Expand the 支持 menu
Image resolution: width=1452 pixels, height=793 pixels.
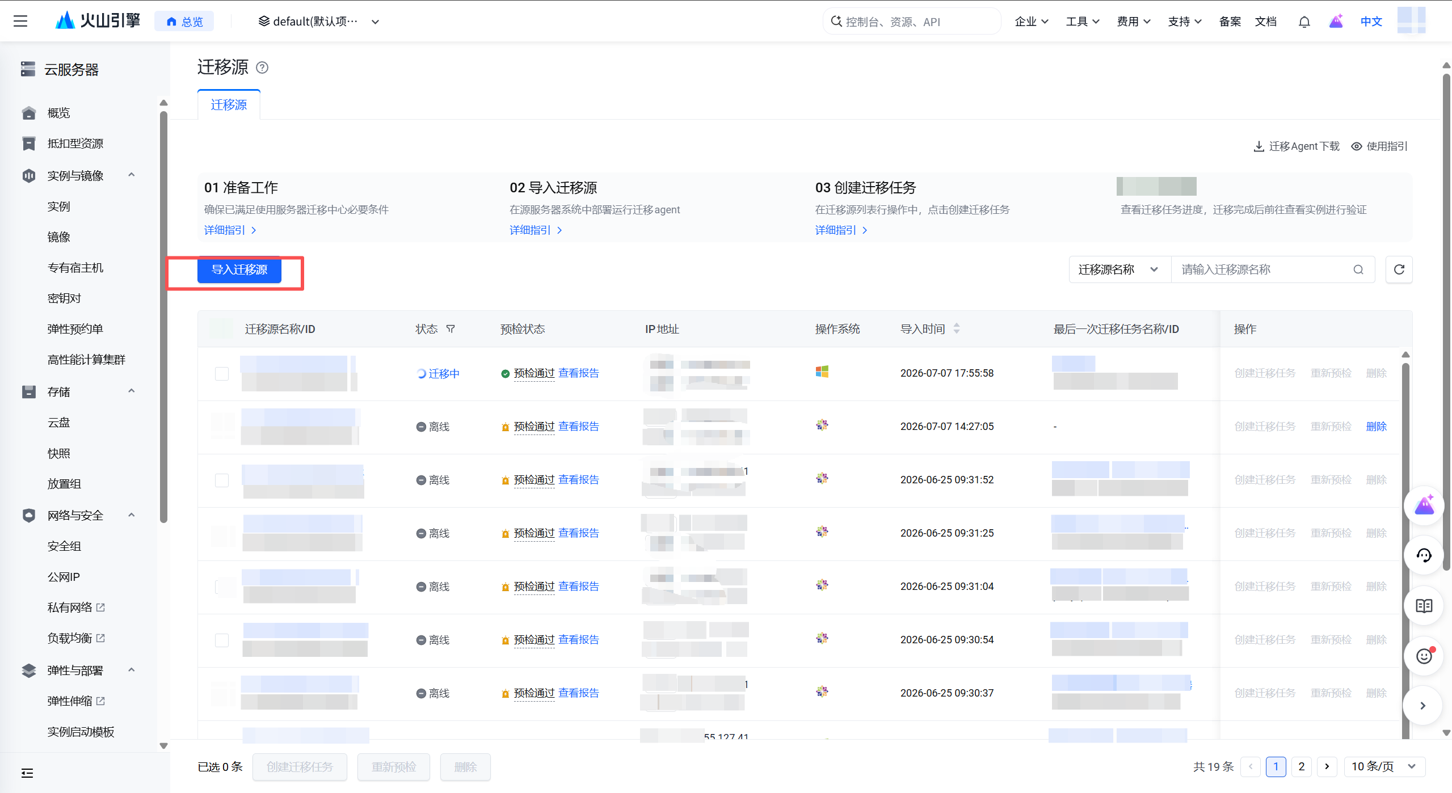[x=1184, y=22]
